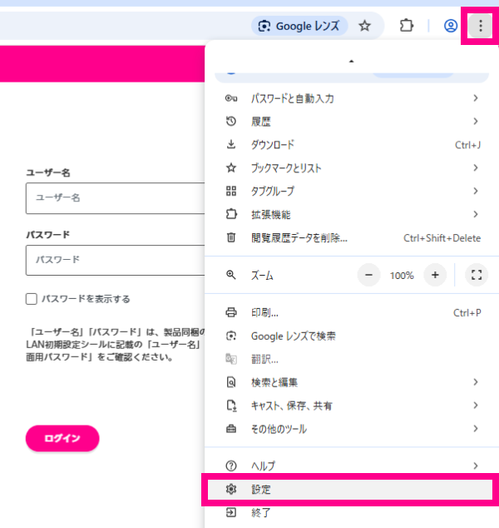
Task: Click the パスワード input field
Action: [115, 260]
